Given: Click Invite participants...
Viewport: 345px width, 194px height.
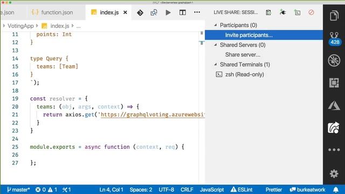Looking at the screenshot, I should point(264,35).
